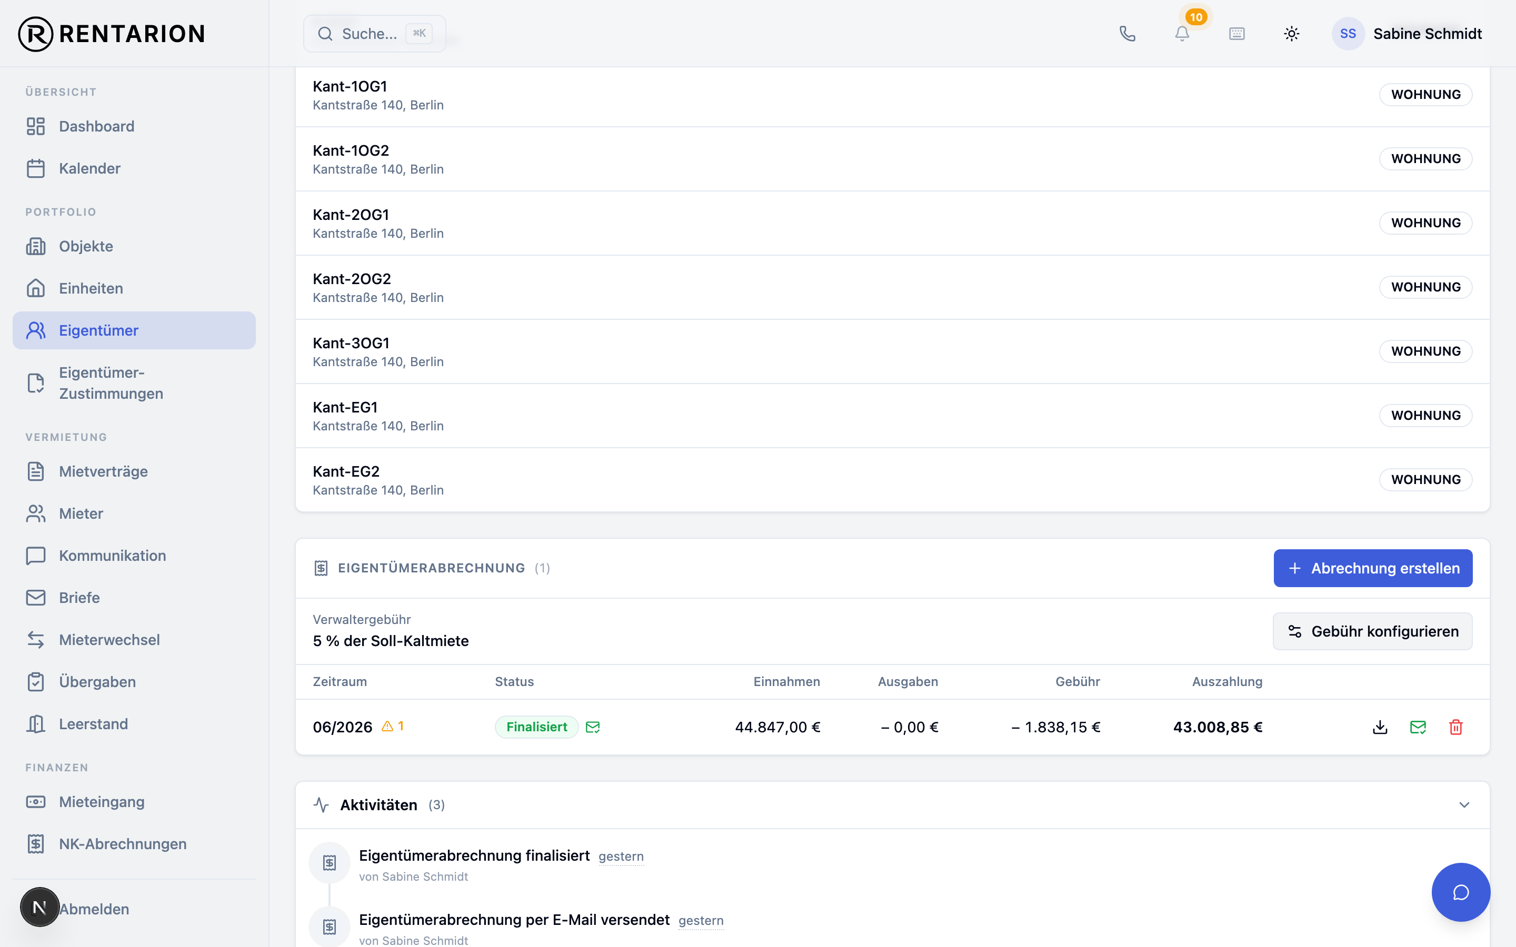
Task: Open the Kant-2OG1 unit row
Action: 892,223
